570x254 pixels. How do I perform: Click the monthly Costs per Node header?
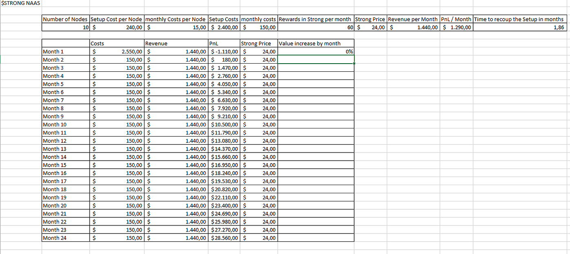coord(176,19)
